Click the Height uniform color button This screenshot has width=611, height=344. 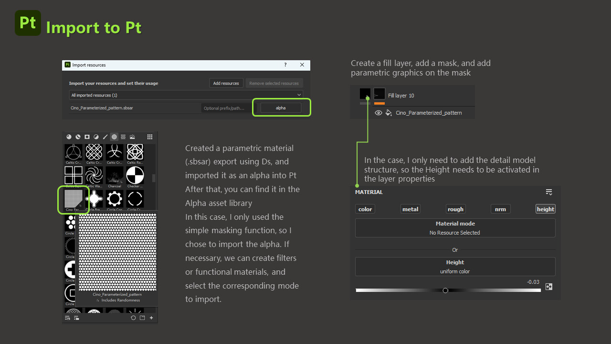coord(455,267)
